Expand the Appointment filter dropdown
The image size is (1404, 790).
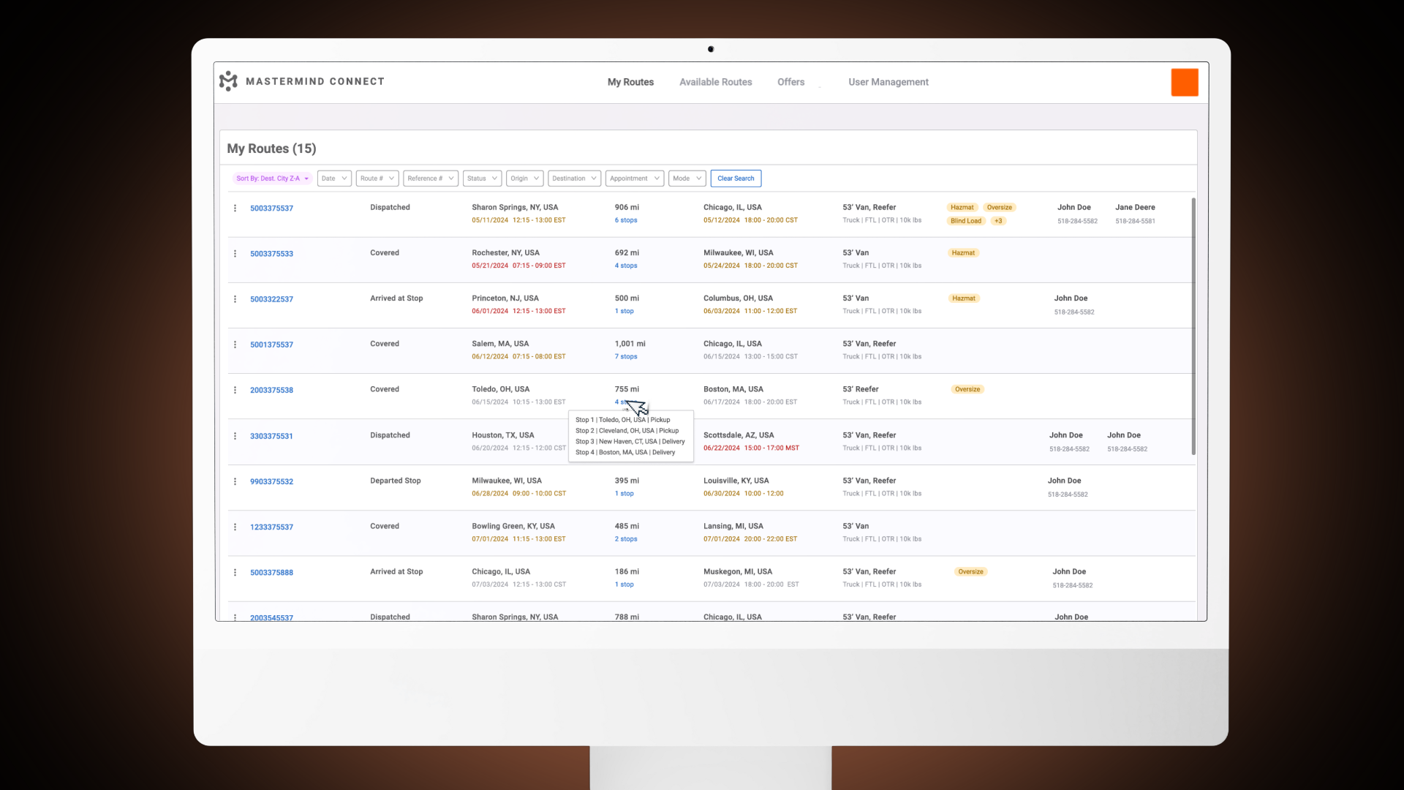[635, 178]
